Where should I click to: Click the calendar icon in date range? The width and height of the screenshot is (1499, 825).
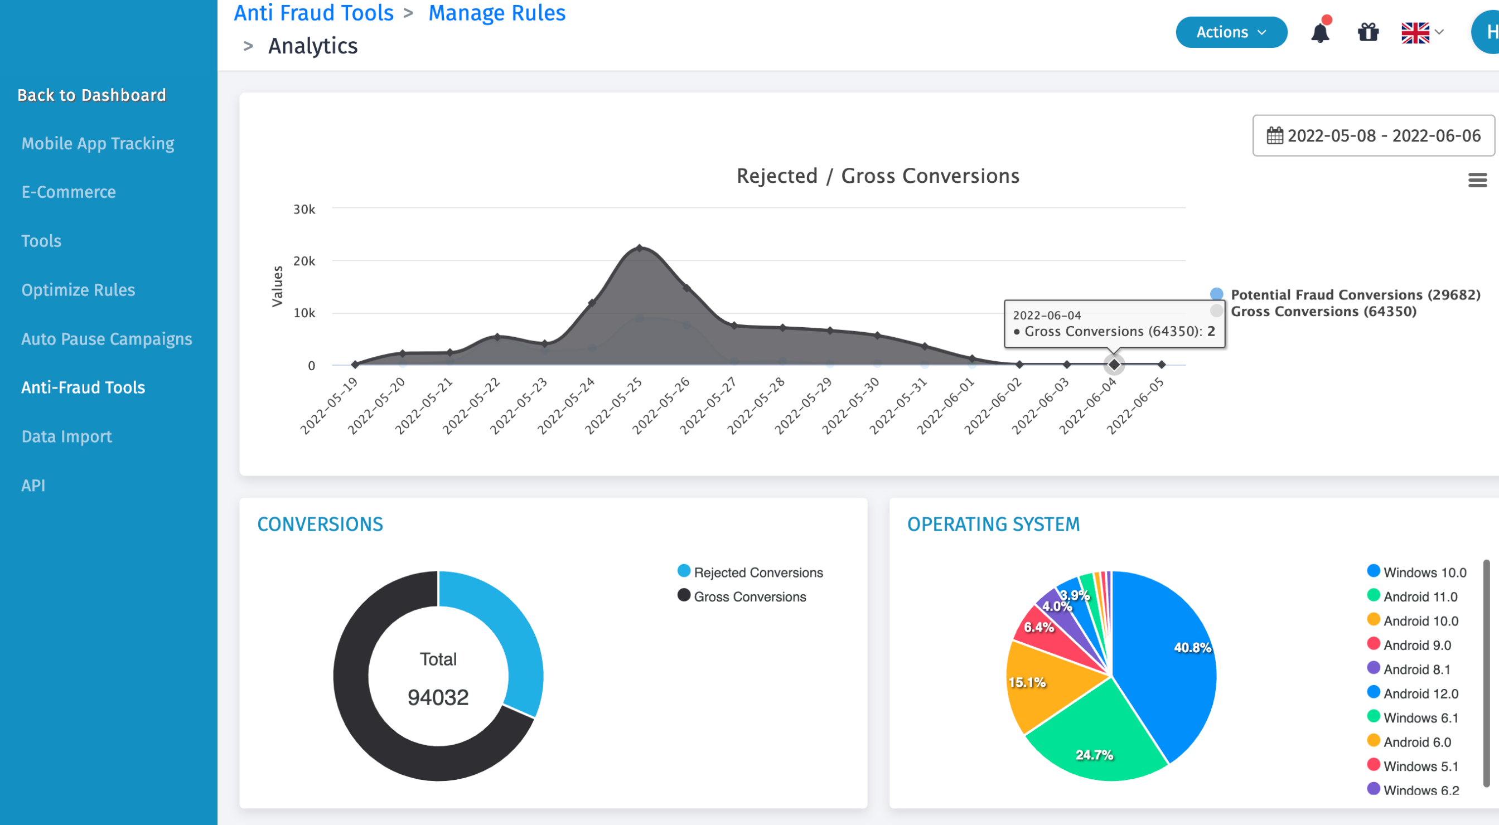(x=1274, y=135)
